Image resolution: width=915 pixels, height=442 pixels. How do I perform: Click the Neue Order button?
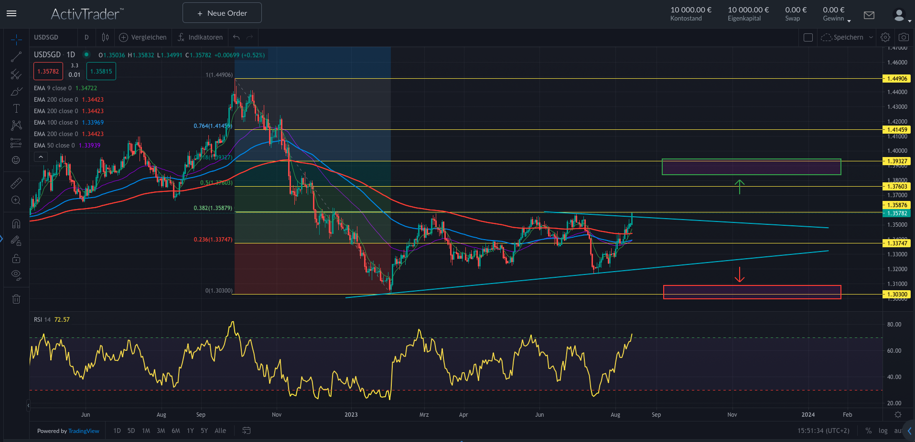(x=222, y=13)
